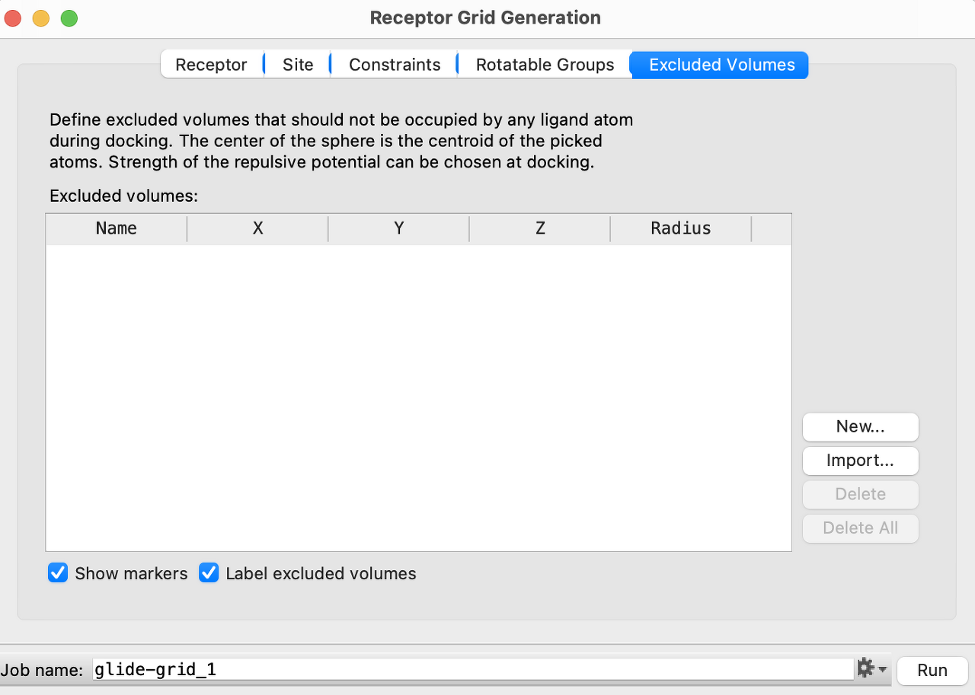Image resolution: width=975 pixels, height=695 pixels.
Task: Maximize the window with green button
Action: click(x=69, y=18)
